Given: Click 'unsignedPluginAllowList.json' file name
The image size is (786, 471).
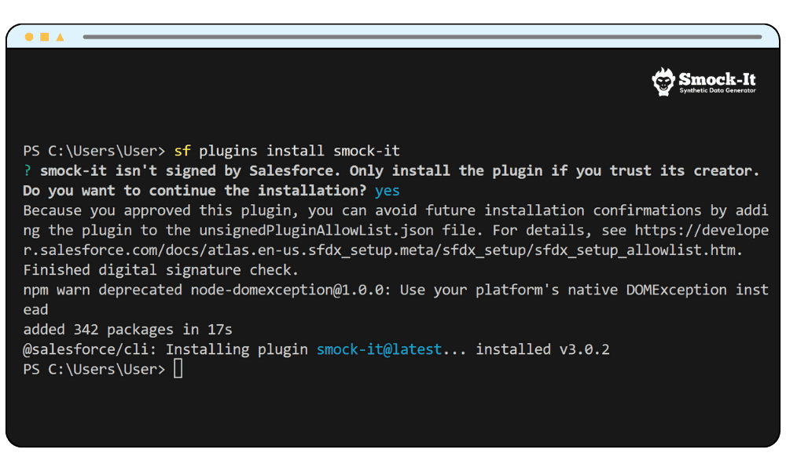Looking at the screenshot, I should click(x=316, y=230).
